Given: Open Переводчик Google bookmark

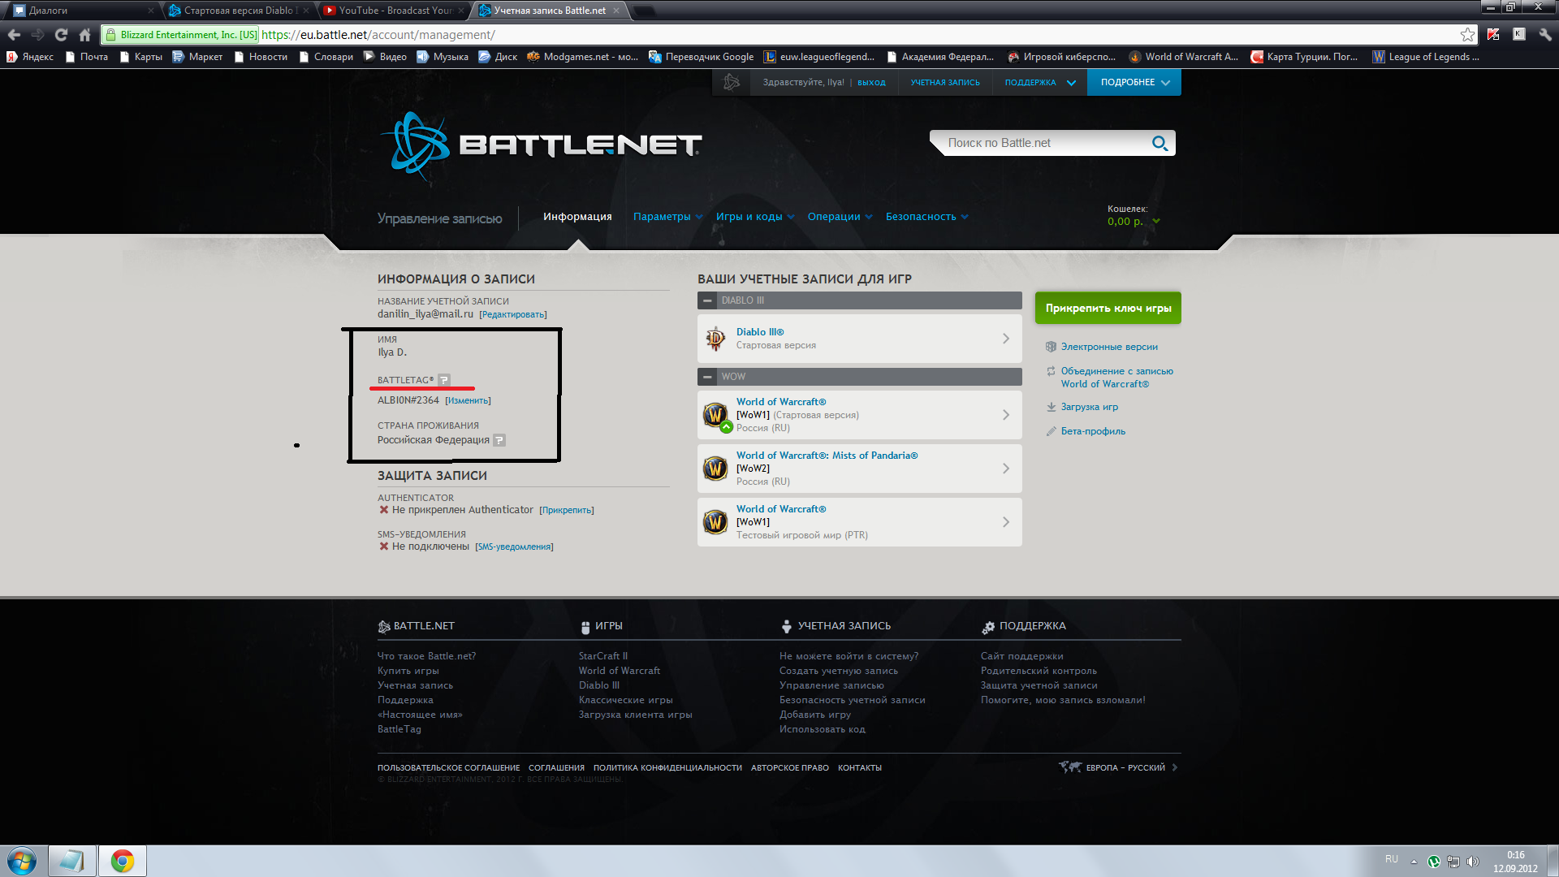Looking at the screenshot, I should coord(702,57).
